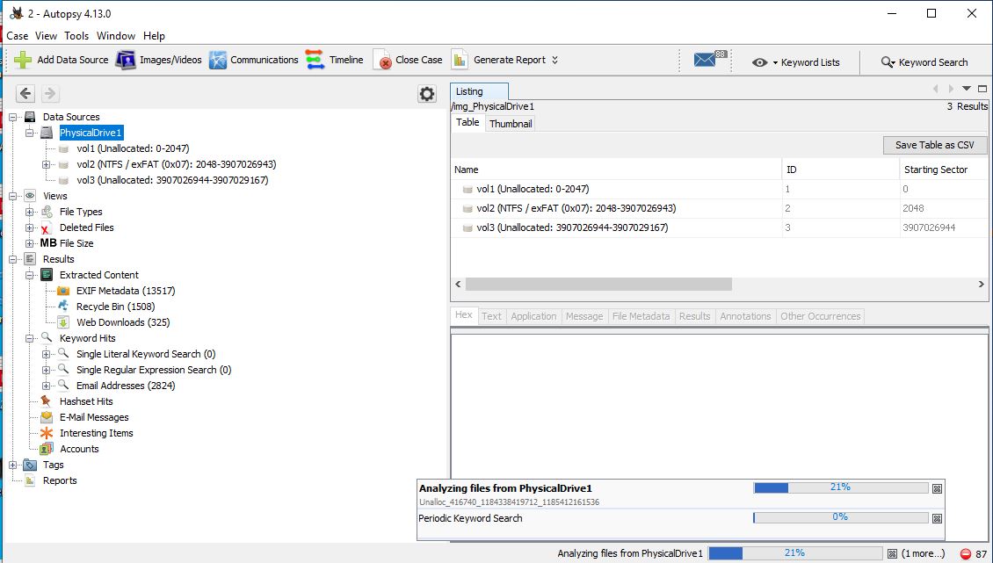The width and height of the screenshot is (993, 563).
Task: Switch to the File Metadata tab
Action: tap(641, 316)
